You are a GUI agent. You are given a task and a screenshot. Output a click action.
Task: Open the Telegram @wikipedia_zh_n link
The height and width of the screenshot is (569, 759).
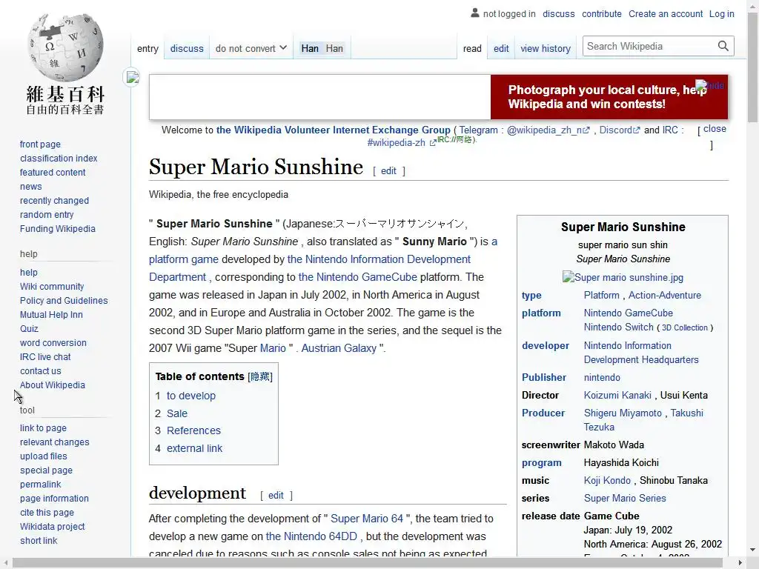point(548,130)
